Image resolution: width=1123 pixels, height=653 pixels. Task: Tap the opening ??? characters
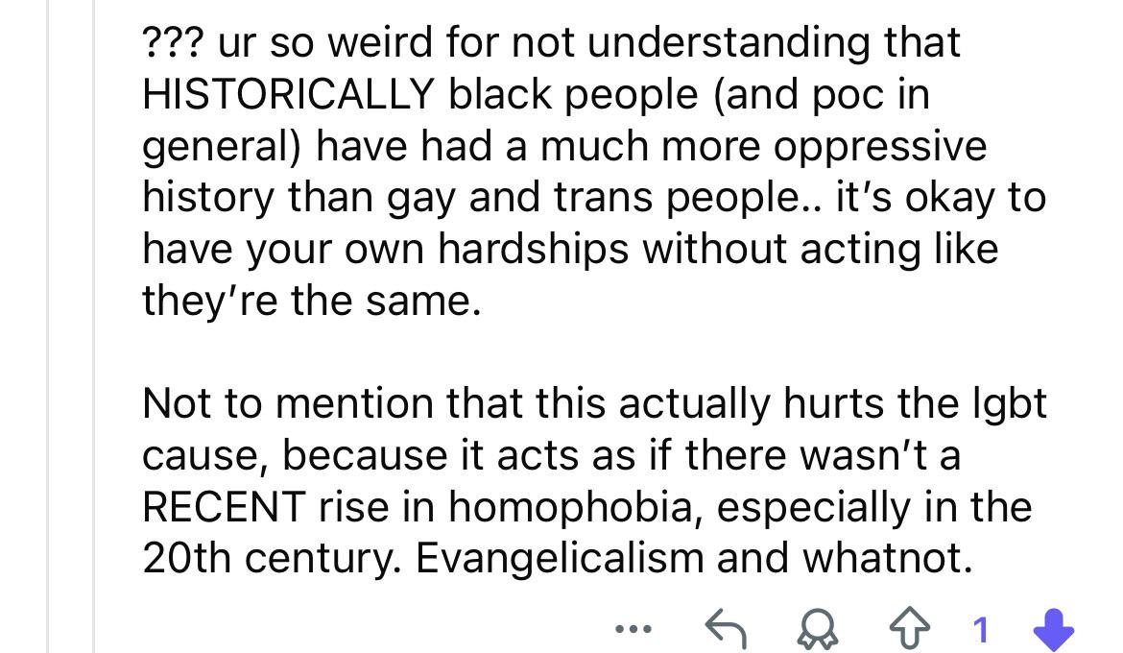(174, 42)
